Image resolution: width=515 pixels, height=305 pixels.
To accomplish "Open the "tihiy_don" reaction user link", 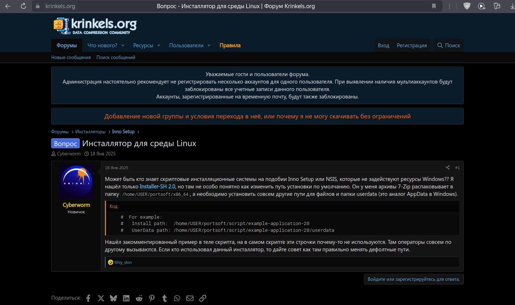I will click(123, 262).
